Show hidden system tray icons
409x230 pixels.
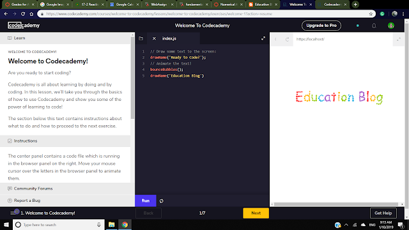(x=346, y=224)
